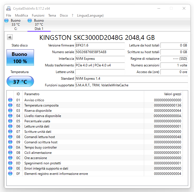Click status orb for Ore accensione row
The image size is (194, 192).
click(x=10, y=158)
